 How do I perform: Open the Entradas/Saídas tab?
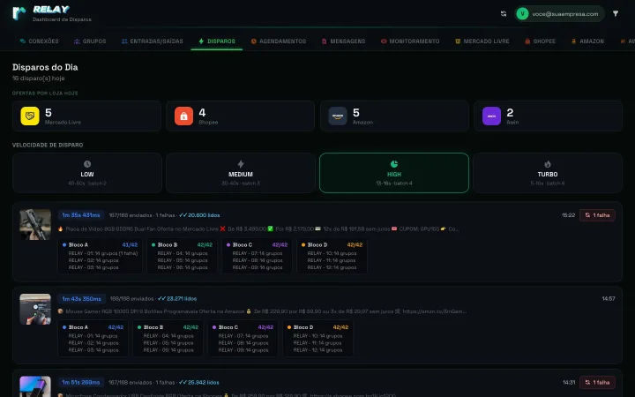(x=153, y=41)
